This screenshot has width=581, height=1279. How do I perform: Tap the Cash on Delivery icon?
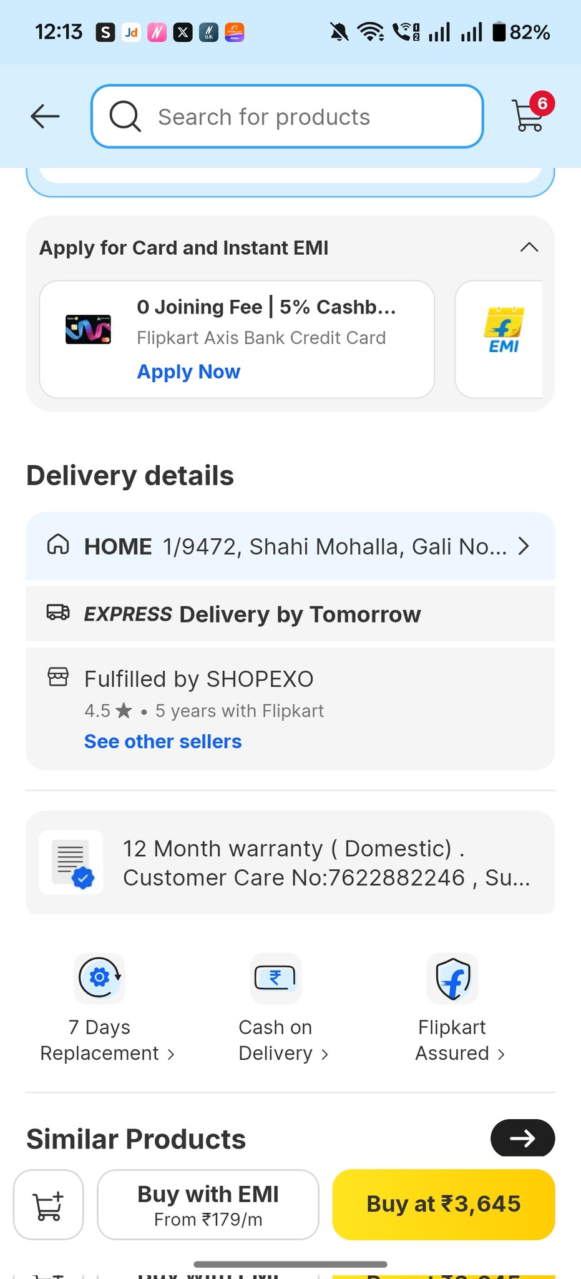click(x=275, y=977)
